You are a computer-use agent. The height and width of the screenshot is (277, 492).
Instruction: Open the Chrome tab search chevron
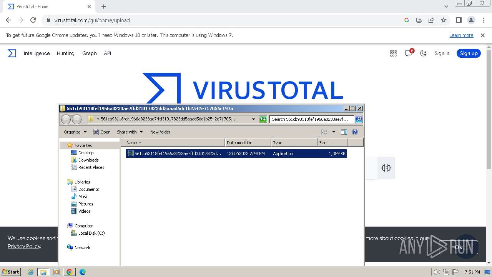(x=446, y=7)
